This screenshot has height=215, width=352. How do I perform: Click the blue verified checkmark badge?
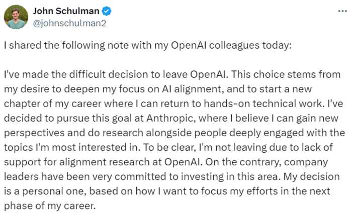pos(107,11)
